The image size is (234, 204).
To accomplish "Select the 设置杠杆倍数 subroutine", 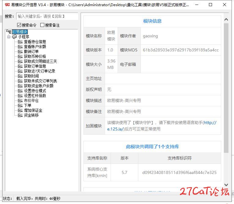I will (x=35, y=96).
